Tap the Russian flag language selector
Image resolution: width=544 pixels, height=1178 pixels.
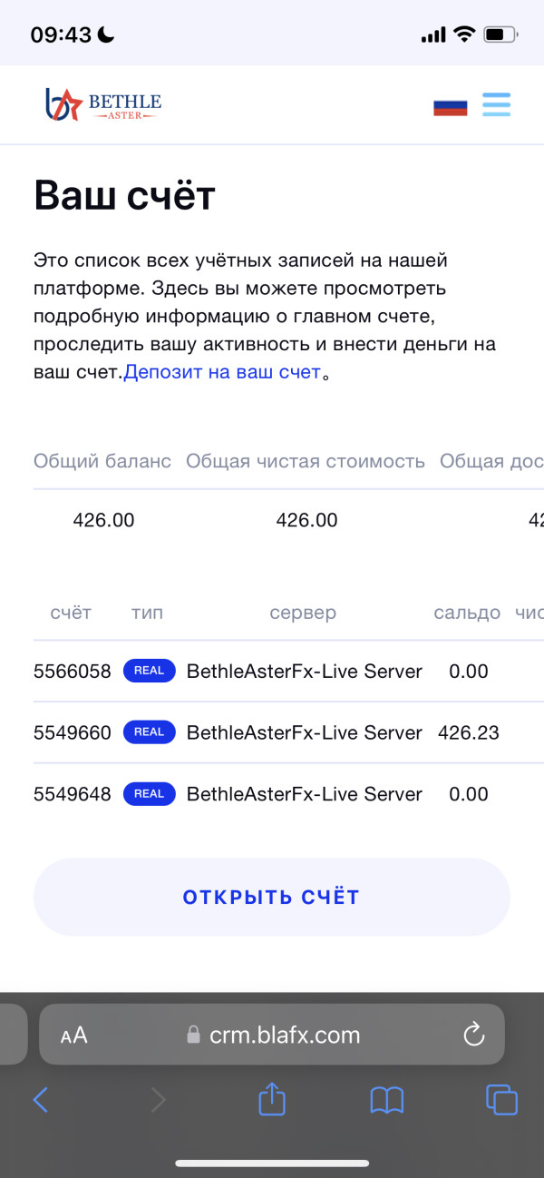tap(450, 105)
